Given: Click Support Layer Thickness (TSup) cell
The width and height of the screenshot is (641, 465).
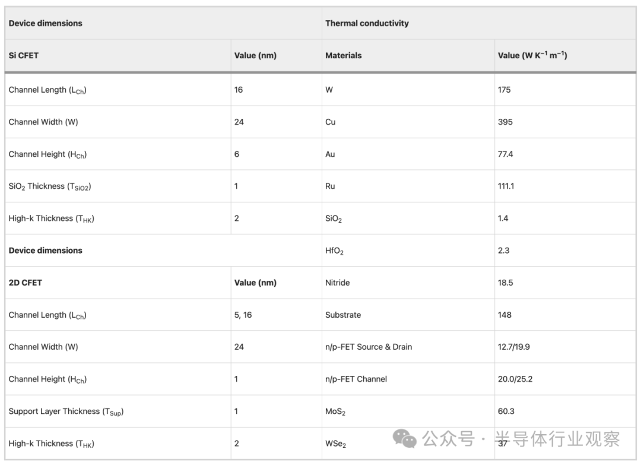Looking at the screenshot, I should point(66,411).
